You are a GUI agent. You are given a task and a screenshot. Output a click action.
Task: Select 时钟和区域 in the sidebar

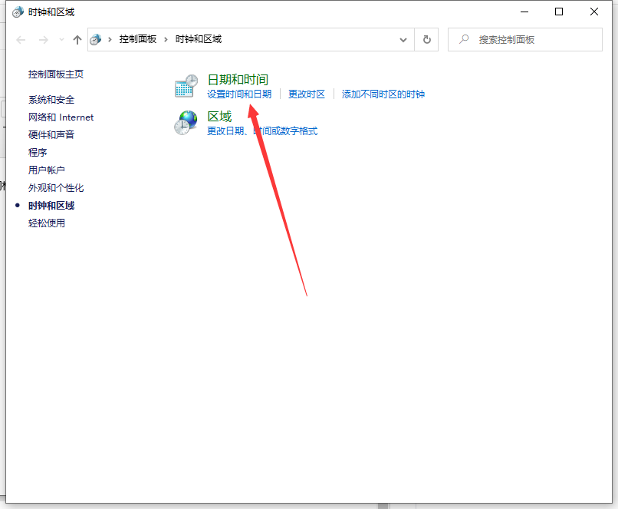pos(51,206)
